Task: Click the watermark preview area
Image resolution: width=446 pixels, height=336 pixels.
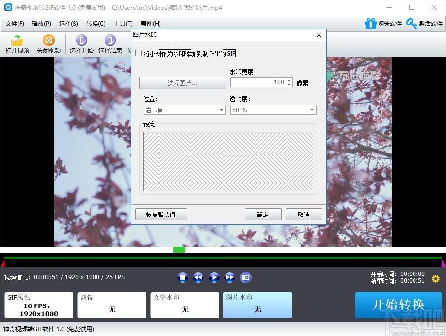Action: click(x=228, y=161)
